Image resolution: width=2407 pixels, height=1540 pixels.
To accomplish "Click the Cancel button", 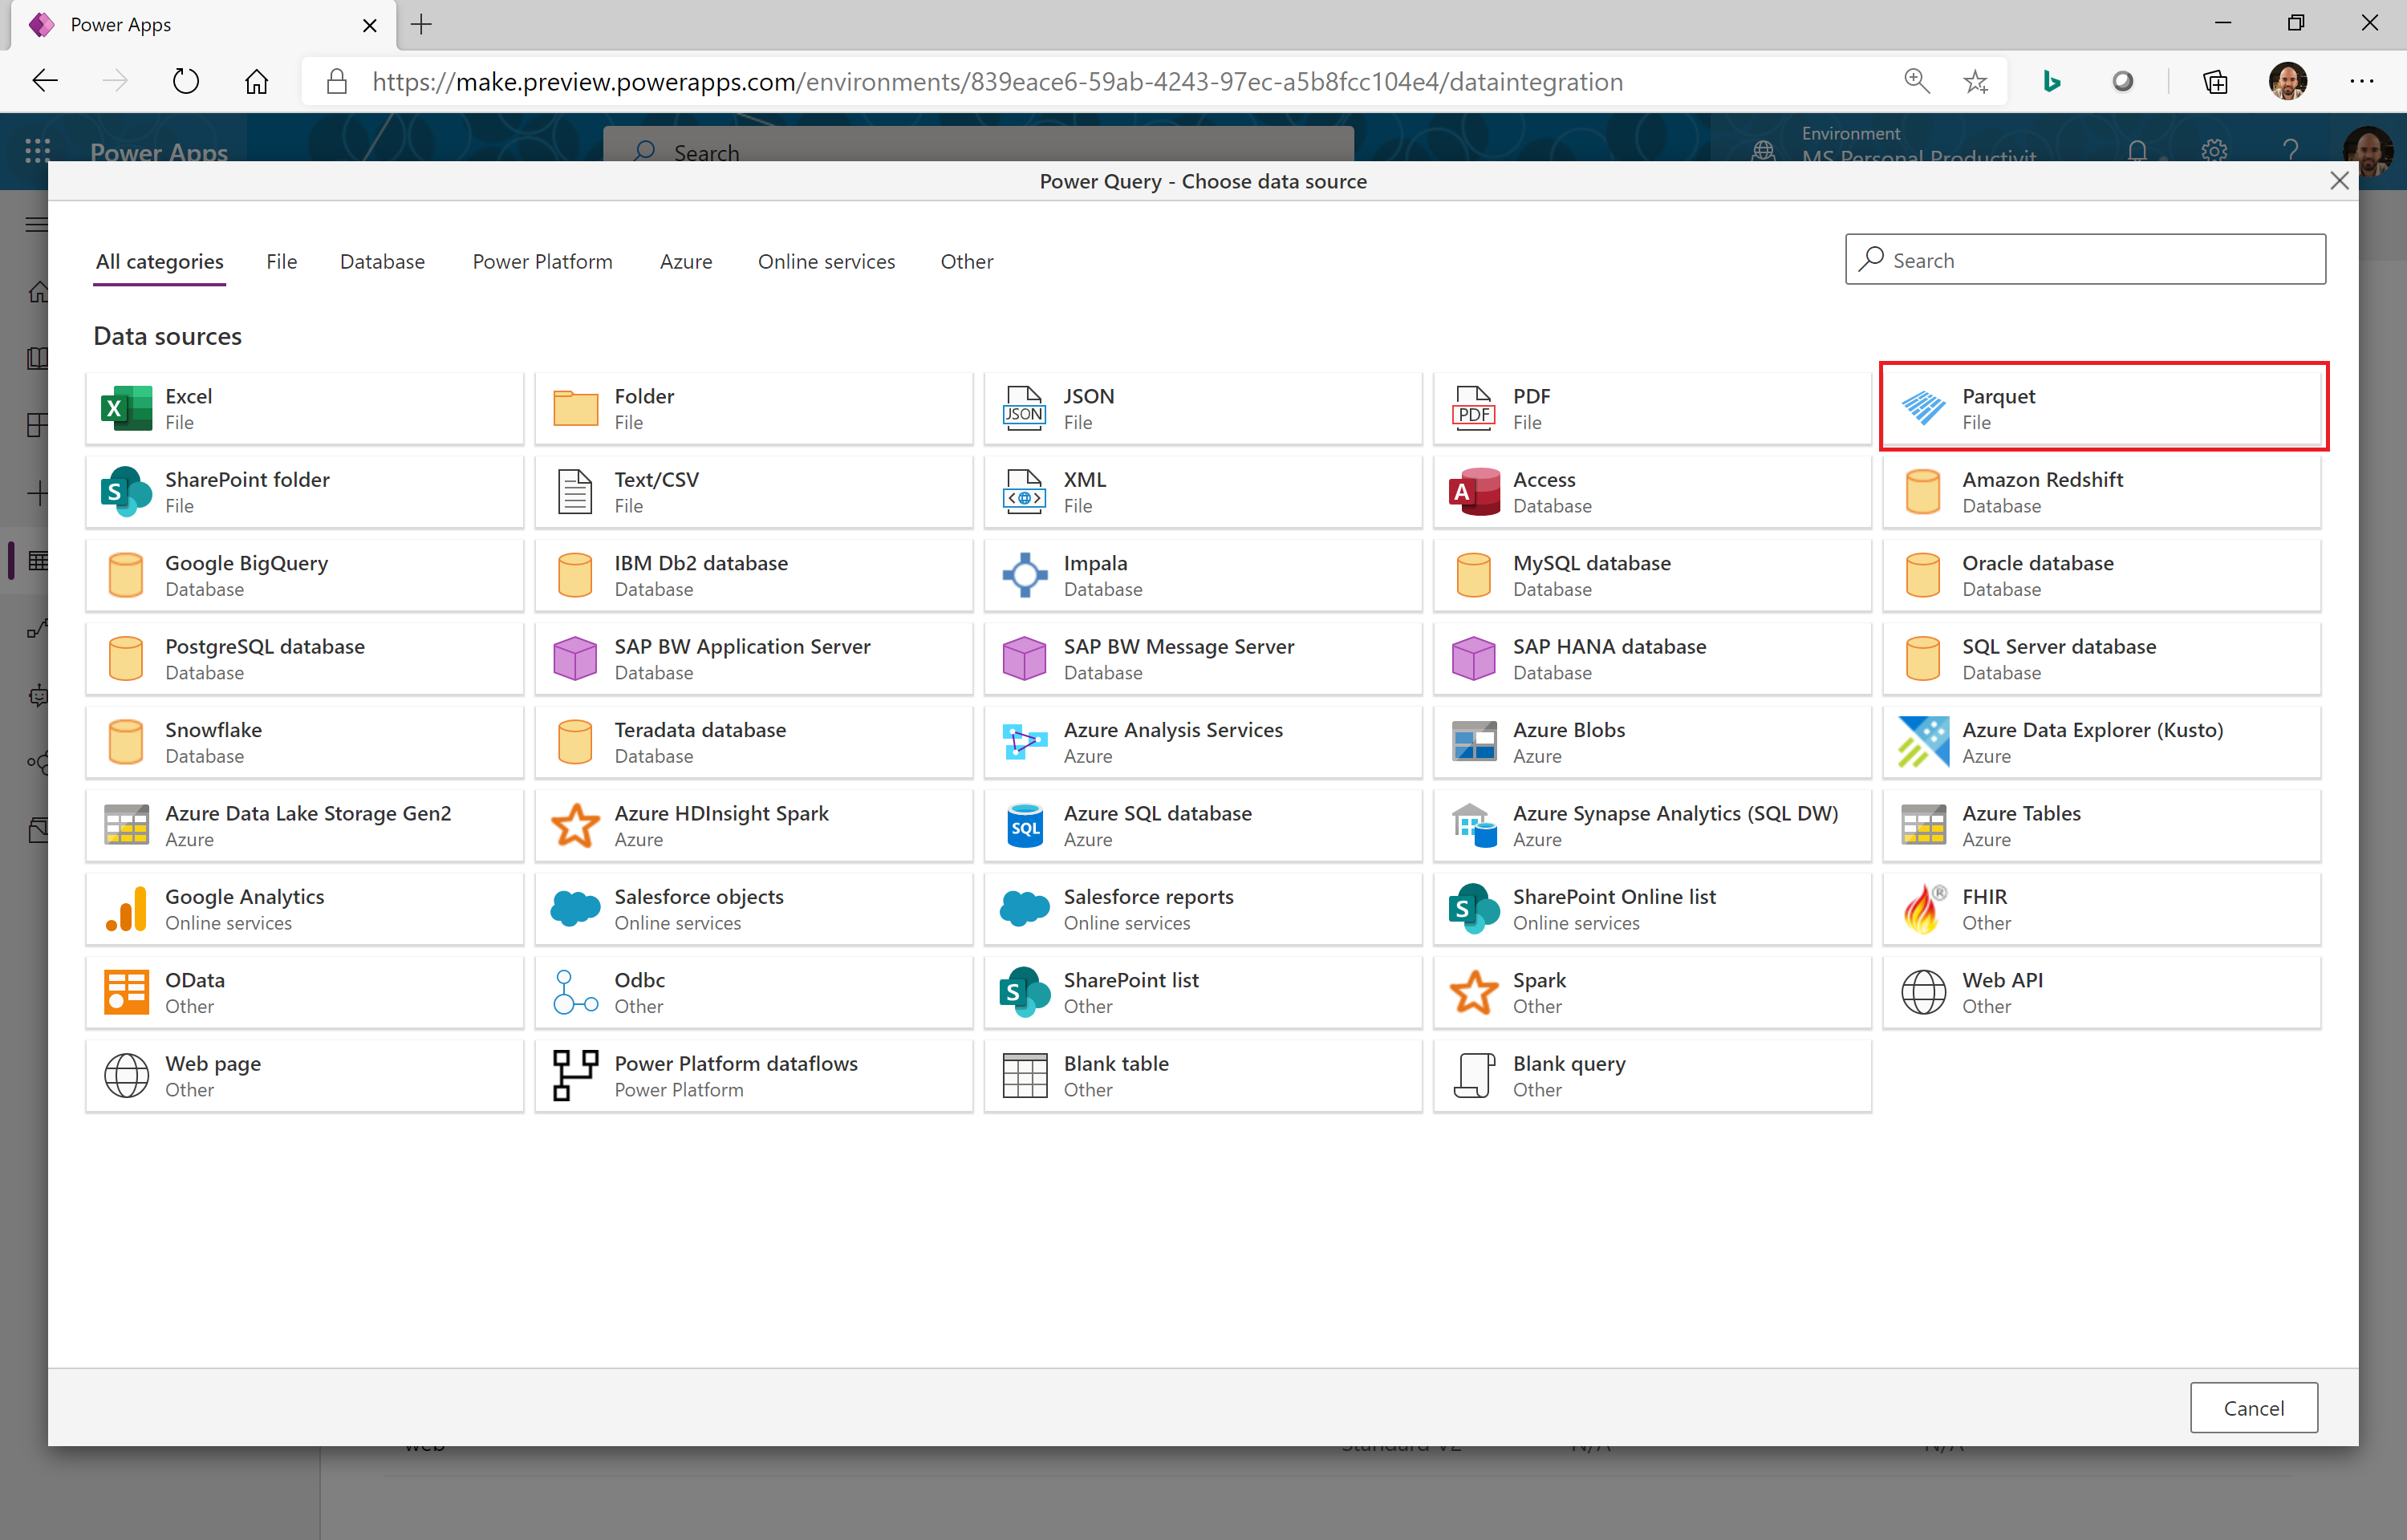I will 2253,1407.
